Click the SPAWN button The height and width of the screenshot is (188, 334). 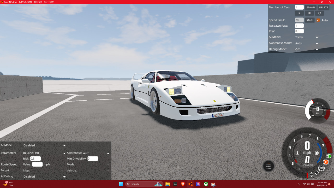click(x=311, y=7)
